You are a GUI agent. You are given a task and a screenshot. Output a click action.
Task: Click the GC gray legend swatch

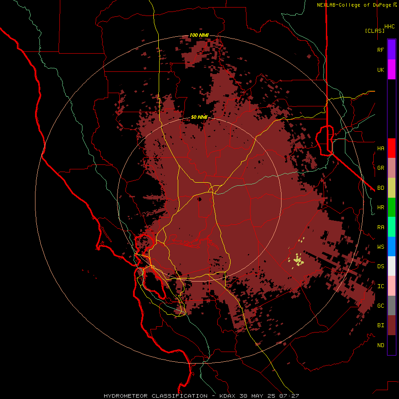point(391,305)
